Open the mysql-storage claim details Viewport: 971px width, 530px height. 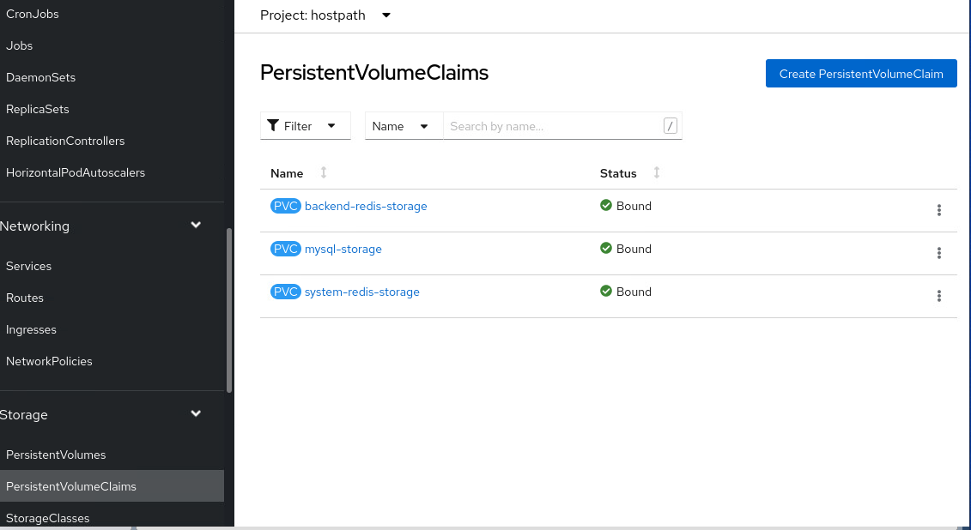click(343, 249)
